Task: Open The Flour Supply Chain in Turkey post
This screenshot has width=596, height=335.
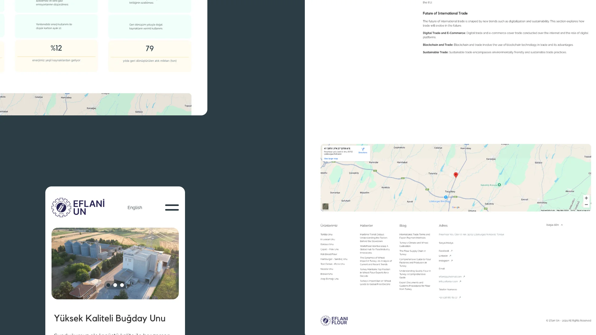Action: pyautogui.click(x=413, y=253)
